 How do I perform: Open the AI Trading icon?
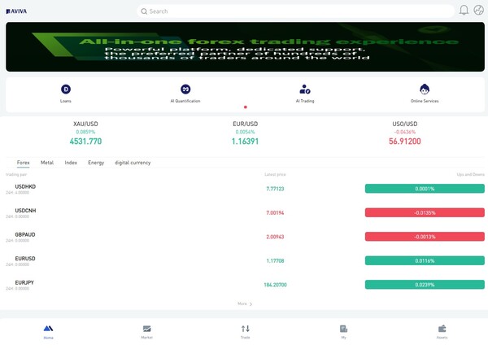(x=305, y=89)
